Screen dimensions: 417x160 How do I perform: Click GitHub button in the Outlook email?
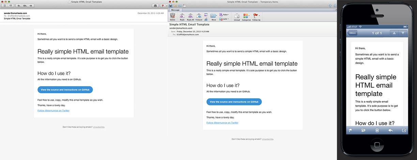click(234, 102)
